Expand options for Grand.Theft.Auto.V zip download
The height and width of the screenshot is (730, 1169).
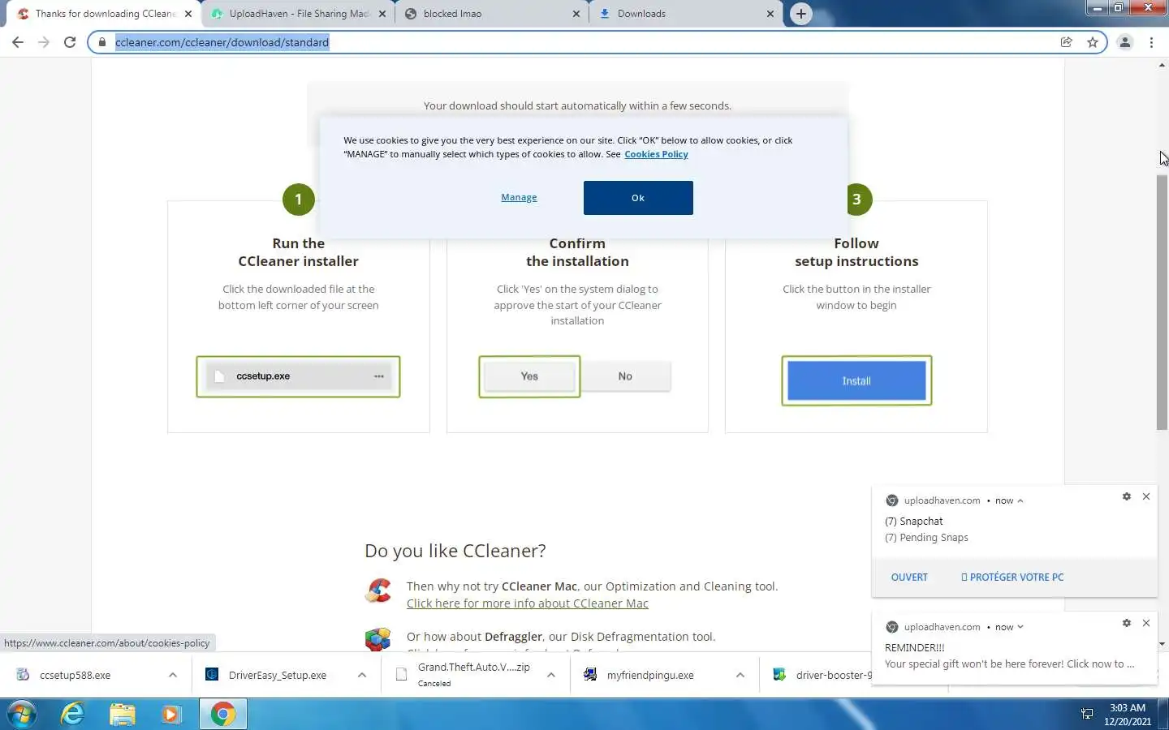point(551,675)
